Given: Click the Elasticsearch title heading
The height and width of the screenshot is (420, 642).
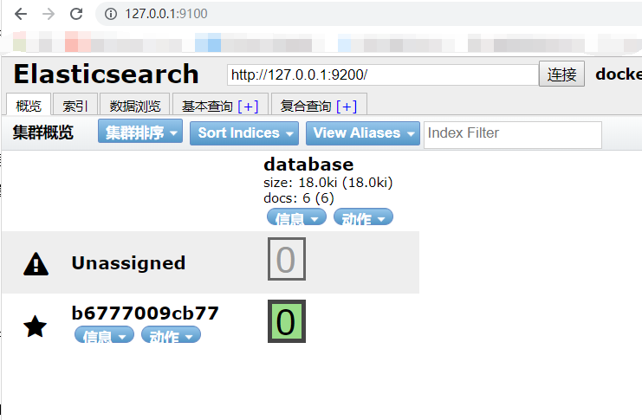Looking at the screenshot, I should [x=106, y=74].
